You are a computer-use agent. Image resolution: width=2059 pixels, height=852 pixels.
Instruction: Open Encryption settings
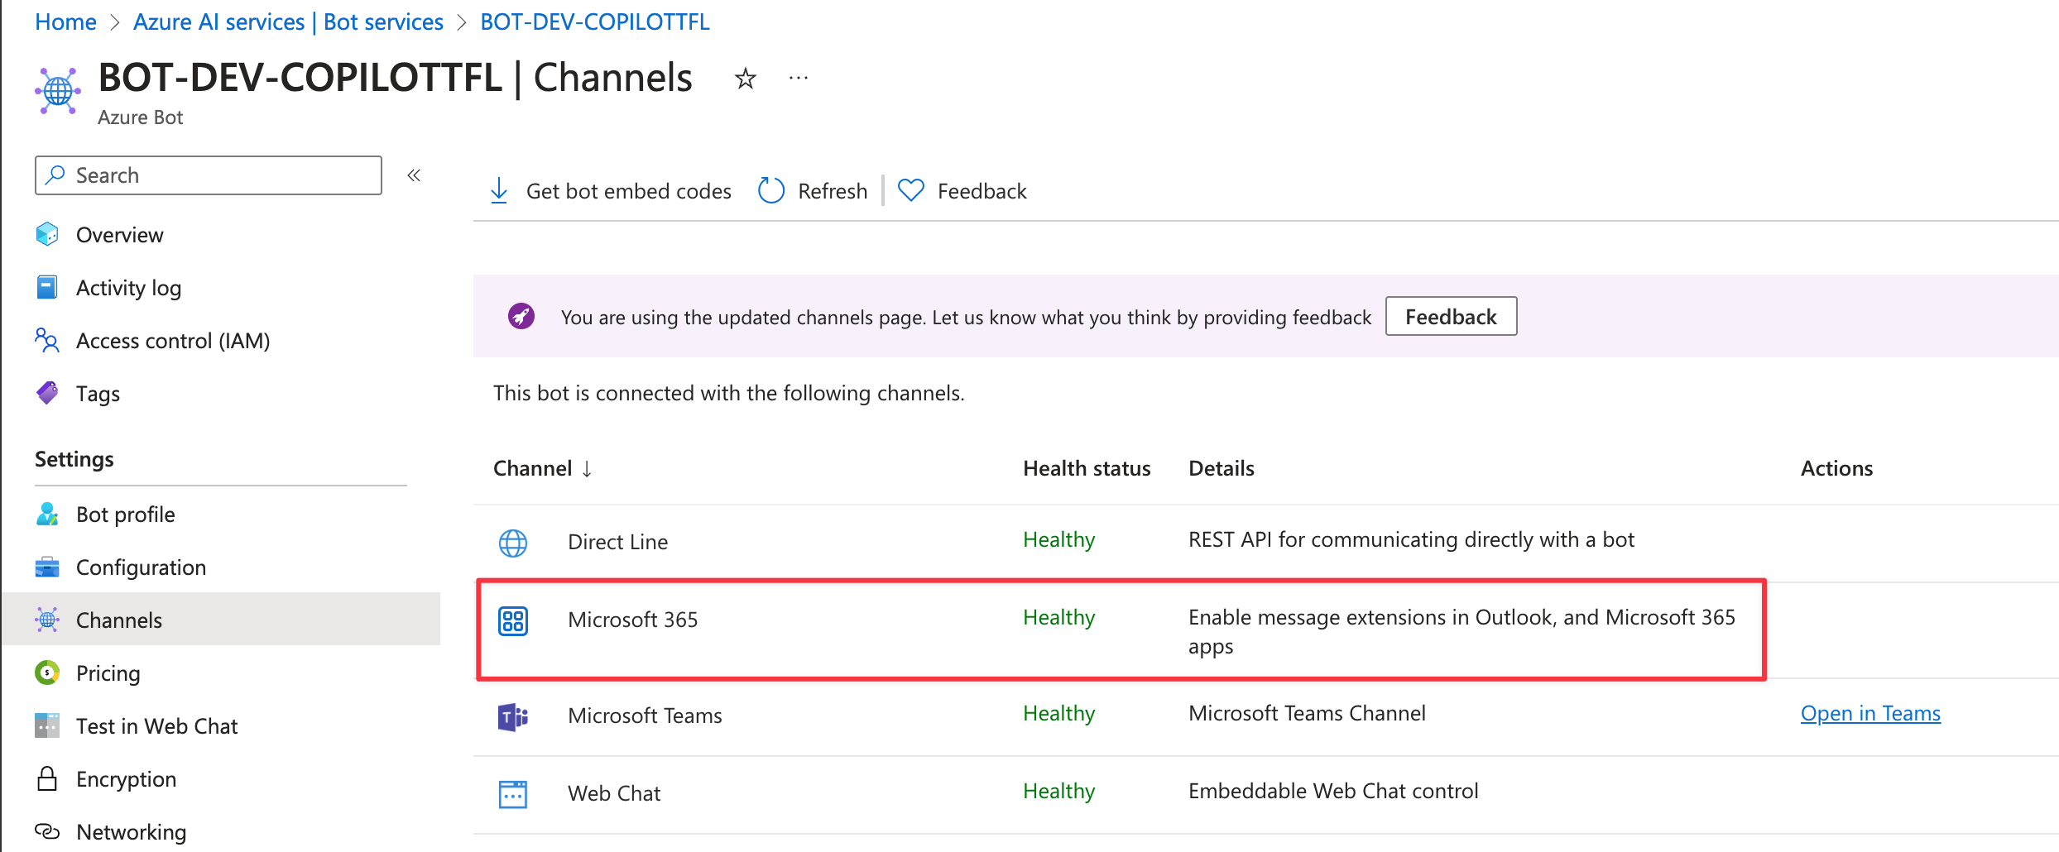[x=126, y=779]
